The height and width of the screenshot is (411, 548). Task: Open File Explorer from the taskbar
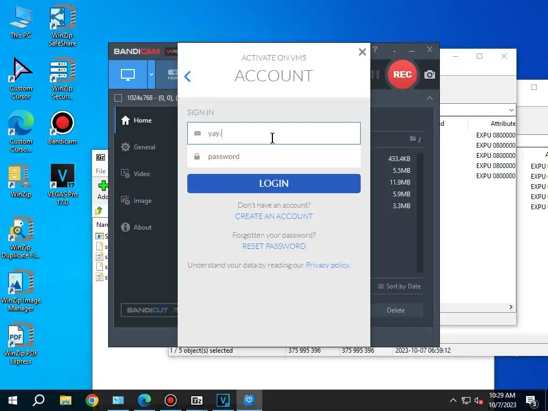[65, 400]
